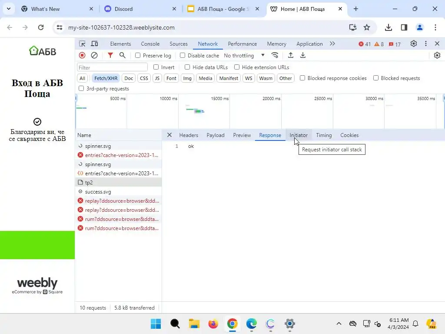Screen dimensions: 445x334
Task: Toggle the device toolbar icon
Action: tap(94, 44)
